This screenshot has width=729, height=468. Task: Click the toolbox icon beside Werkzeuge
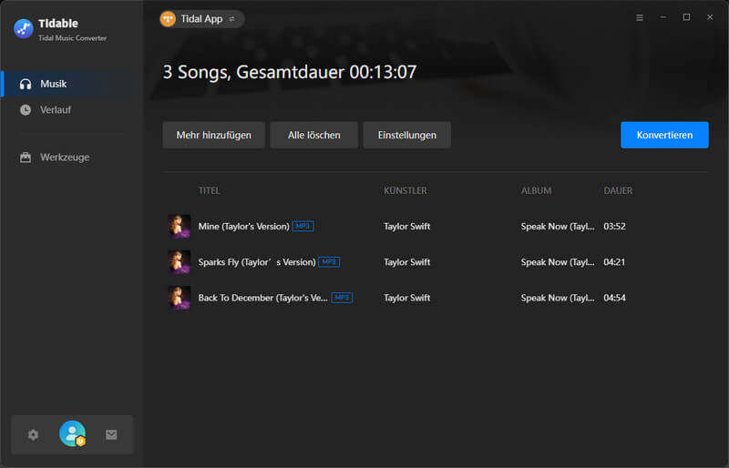tap(26, 158)
